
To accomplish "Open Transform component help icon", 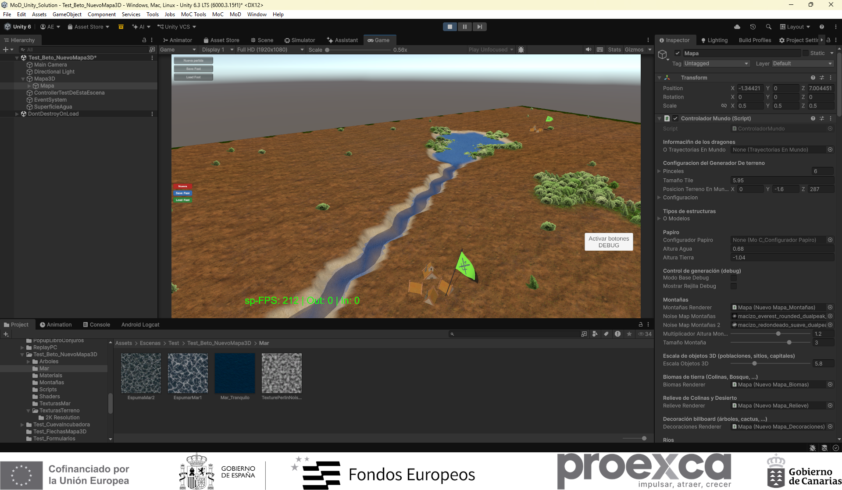I will 813,78.
